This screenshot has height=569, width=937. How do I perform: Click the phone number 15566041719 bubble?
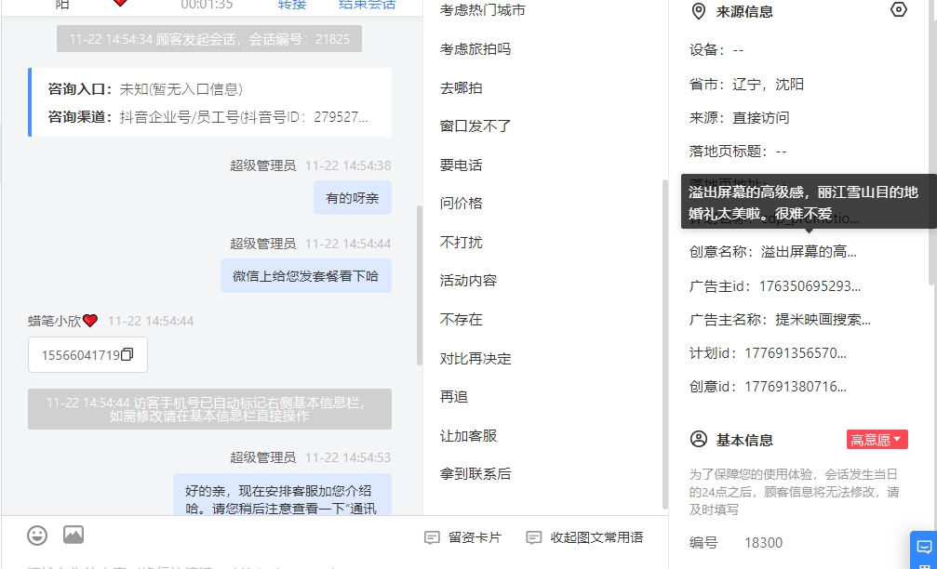(x=87, y=354)
